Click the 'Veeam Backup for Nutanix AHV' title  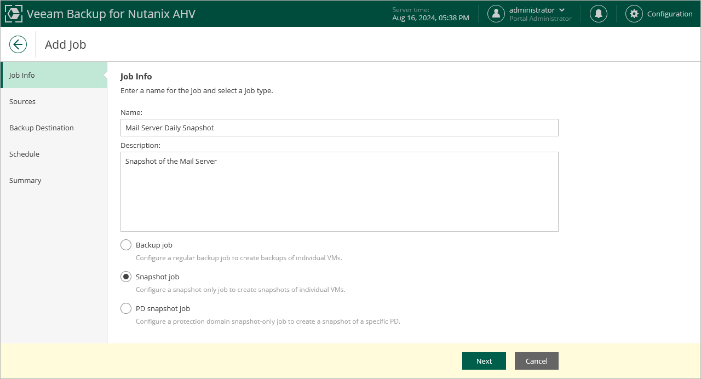tap(111, 14)
